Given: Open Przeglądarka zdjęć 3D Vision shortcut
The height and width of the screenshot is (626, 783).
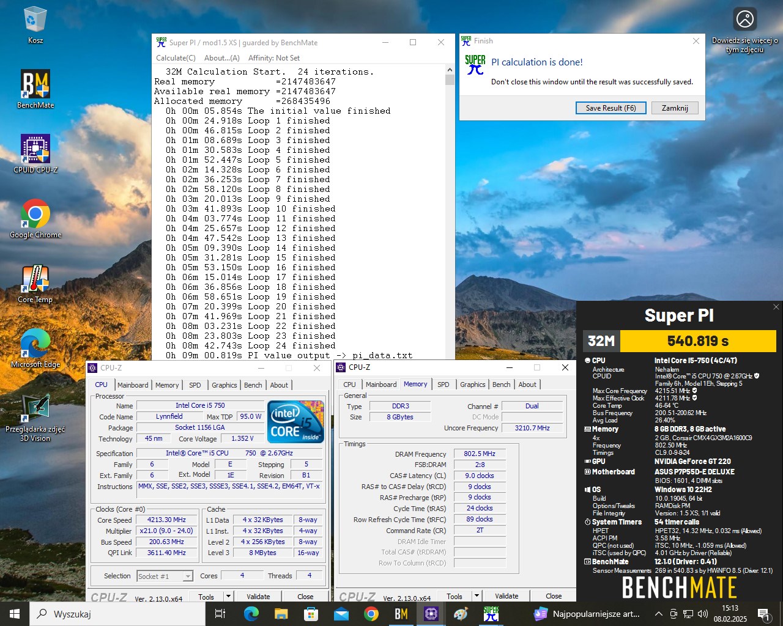Looking at the screenshot, I should point(35,418).
